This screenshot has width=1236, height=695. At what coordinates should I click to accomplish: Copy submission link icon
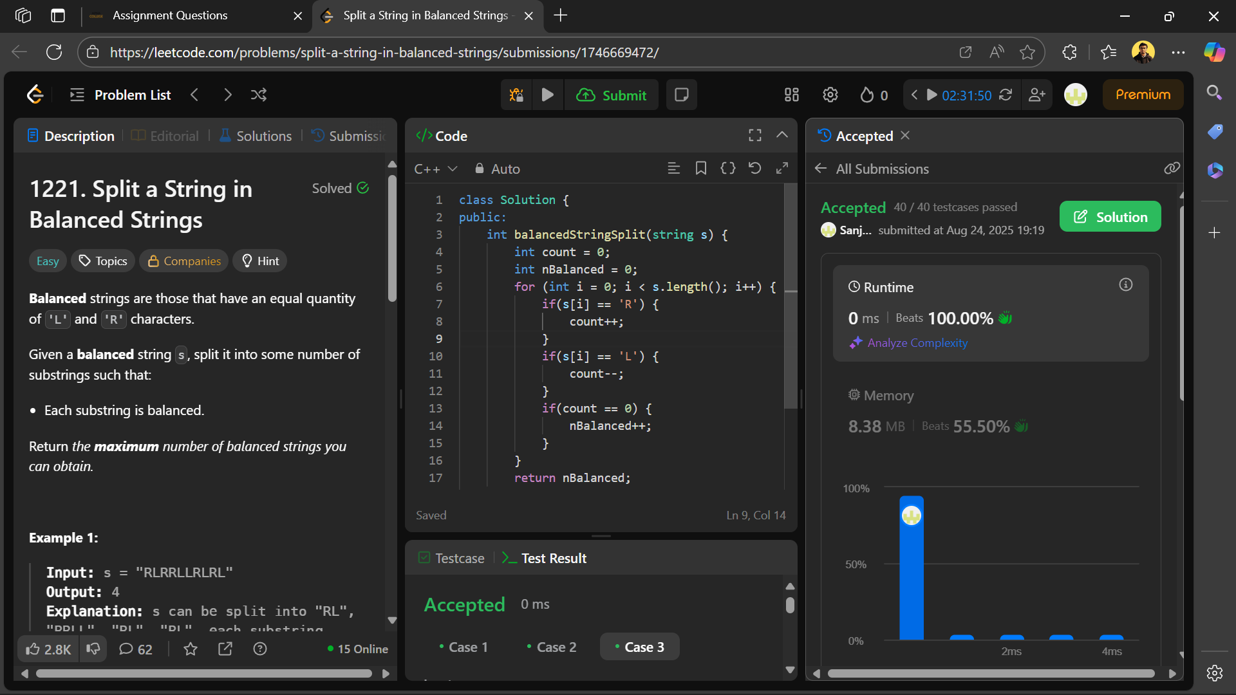[1172, 169]
